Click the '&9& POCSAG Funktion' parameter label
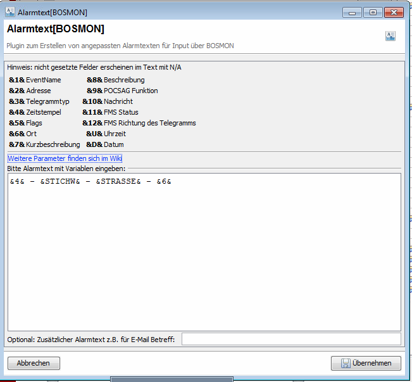The width and height of the screenshot is (412, 382). pyautogui.click(x=122, y=91)
